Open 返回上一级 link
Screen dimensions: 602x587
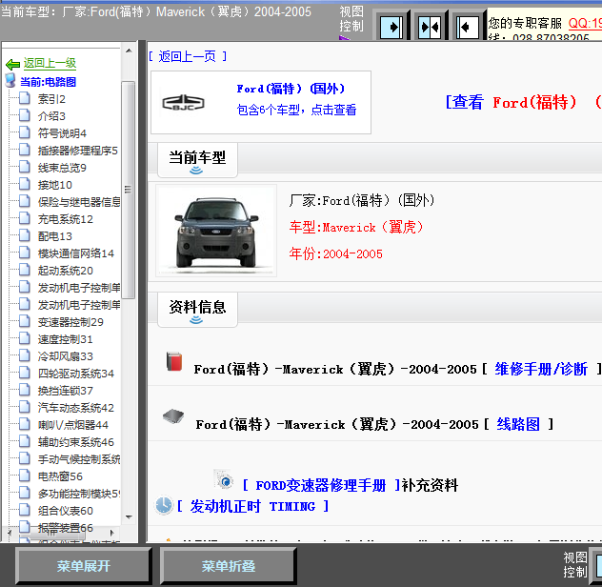[50, 63]
